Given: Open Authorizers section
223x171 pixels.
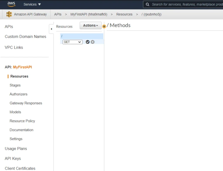Looking at the screenshot, I should (x=19, y=94).
